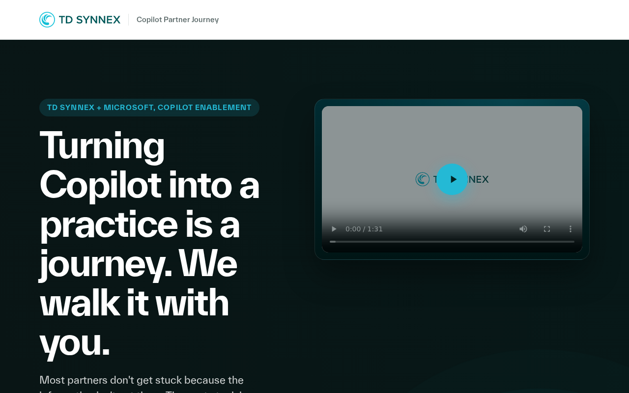Click the small play icon in video controls
Viewport: 629px width, 393px height.
[x=334, y=229]
